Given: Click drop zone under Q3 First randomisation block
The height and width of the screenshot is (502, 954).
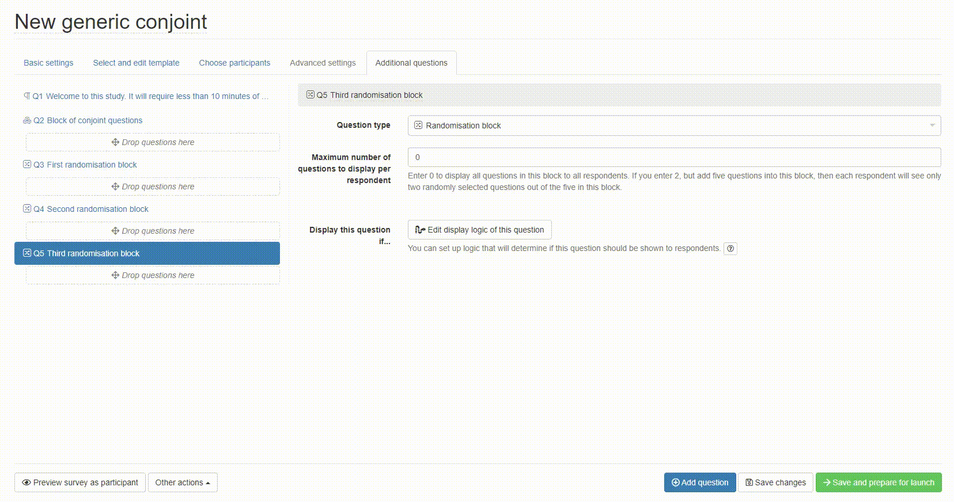Looking at the screenshot, I should (153, 187).
